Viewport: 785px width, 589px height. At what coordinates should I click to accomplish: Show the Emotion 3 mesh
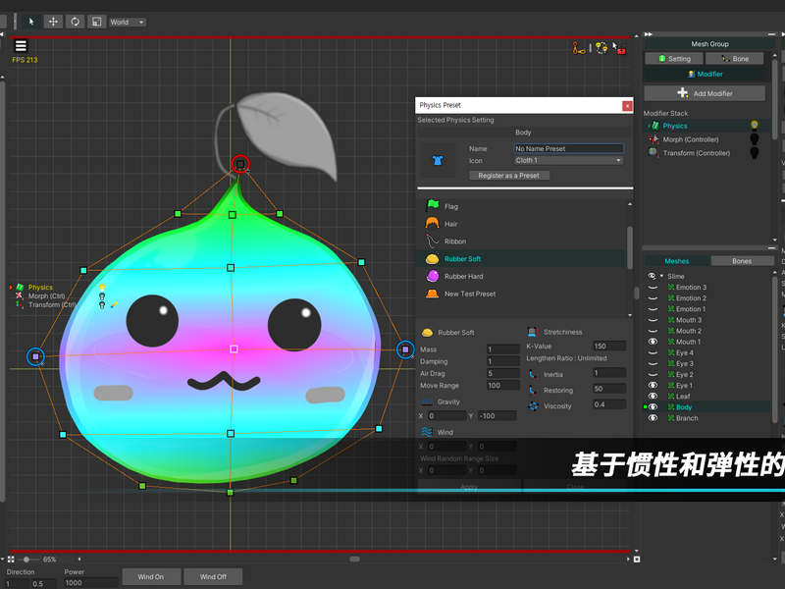pyautogui.click(x=653, y=288)
